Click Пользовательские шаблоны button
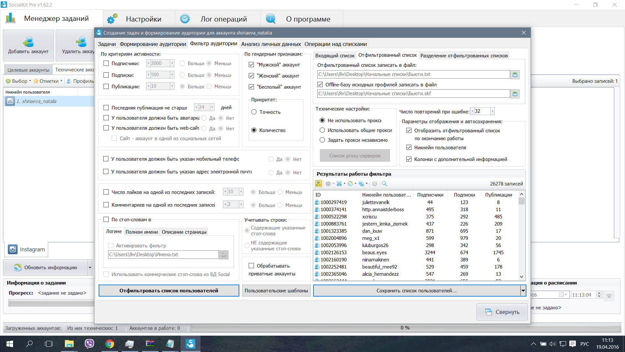The image size is (625, 352). 276,291
